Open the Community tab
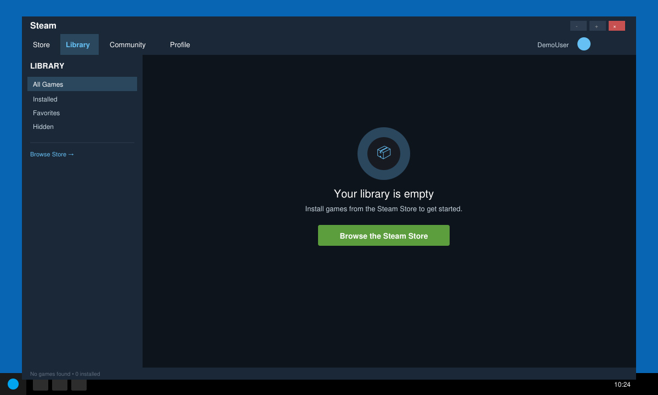This screenshot has height=395, width=658. click(x=128, y=45)
